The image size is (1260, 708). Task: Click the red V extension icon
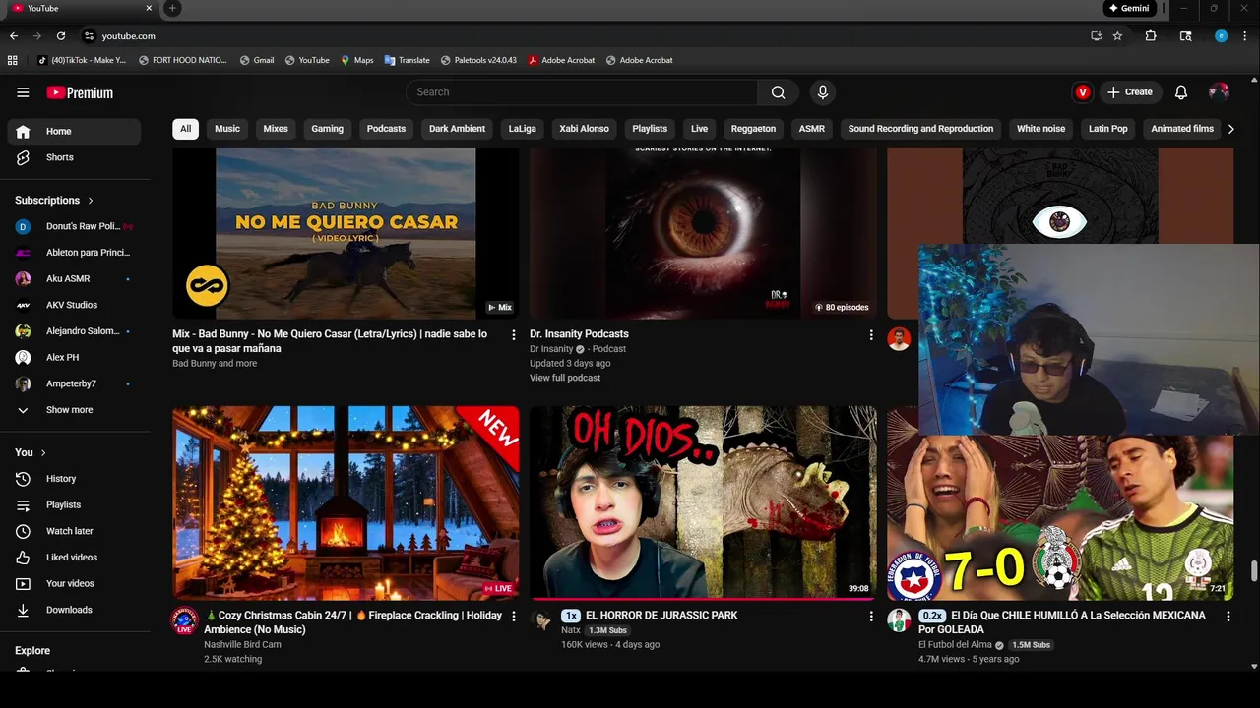pos(1083,92)
